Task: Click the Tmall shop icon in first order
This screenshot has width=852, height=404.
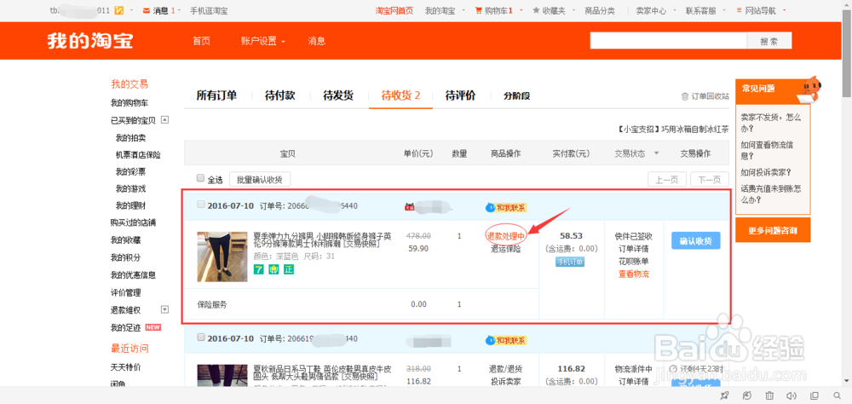Action: [x=410, y=206]
